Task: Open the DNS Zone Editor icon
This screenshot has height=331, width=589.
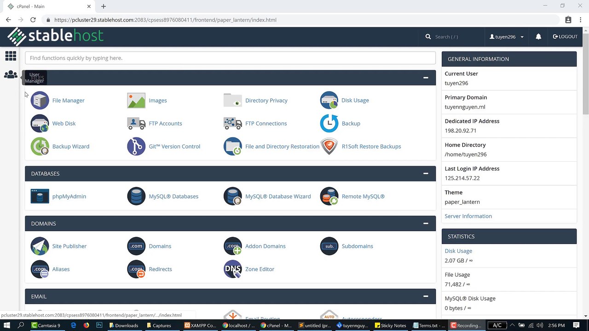Action: [232, 269]
